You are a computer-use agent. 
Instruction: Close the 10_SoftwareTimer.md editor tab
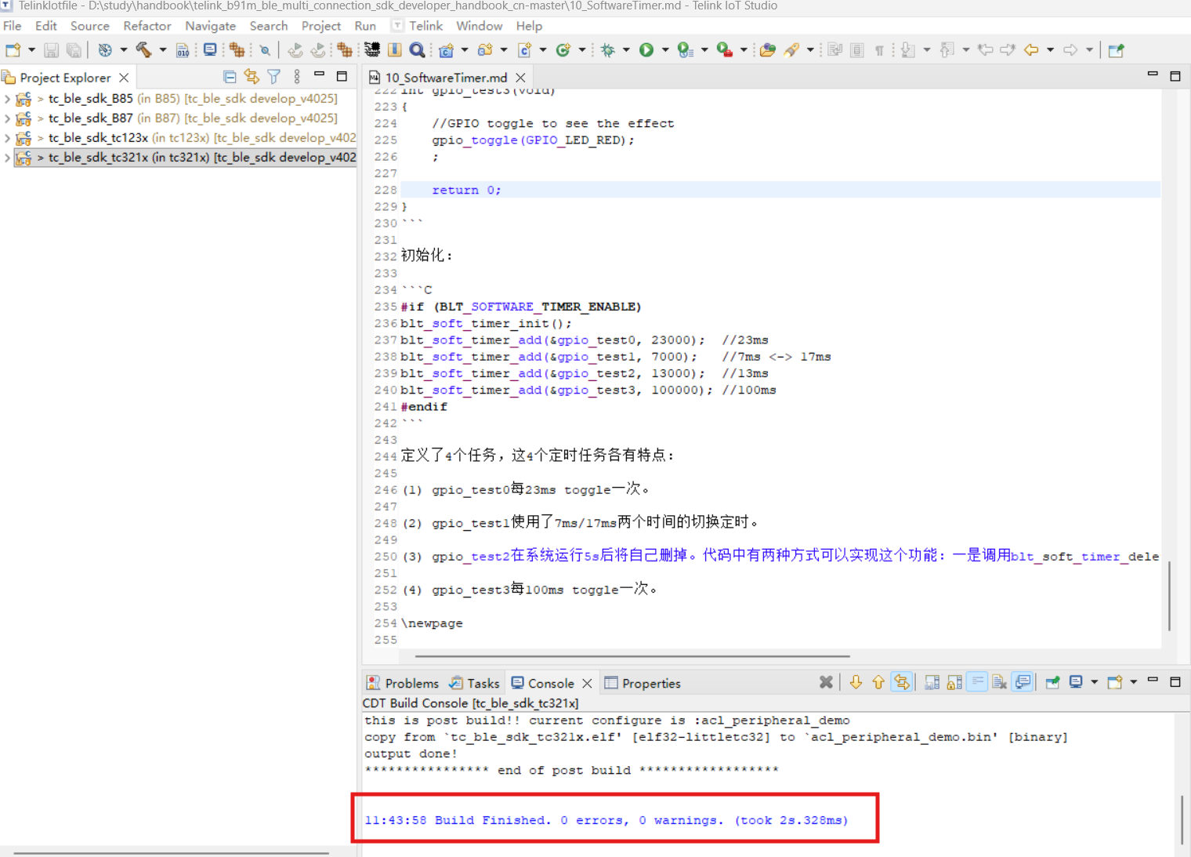click(520, 78)
